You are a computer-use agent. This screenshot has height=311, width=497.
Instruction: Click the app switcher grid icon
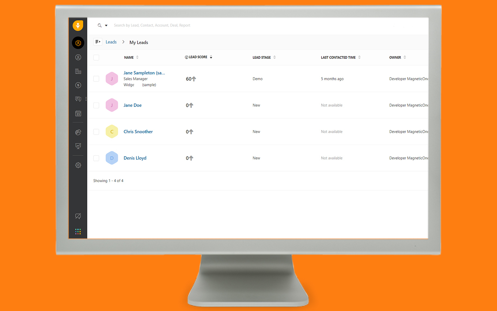78,231
